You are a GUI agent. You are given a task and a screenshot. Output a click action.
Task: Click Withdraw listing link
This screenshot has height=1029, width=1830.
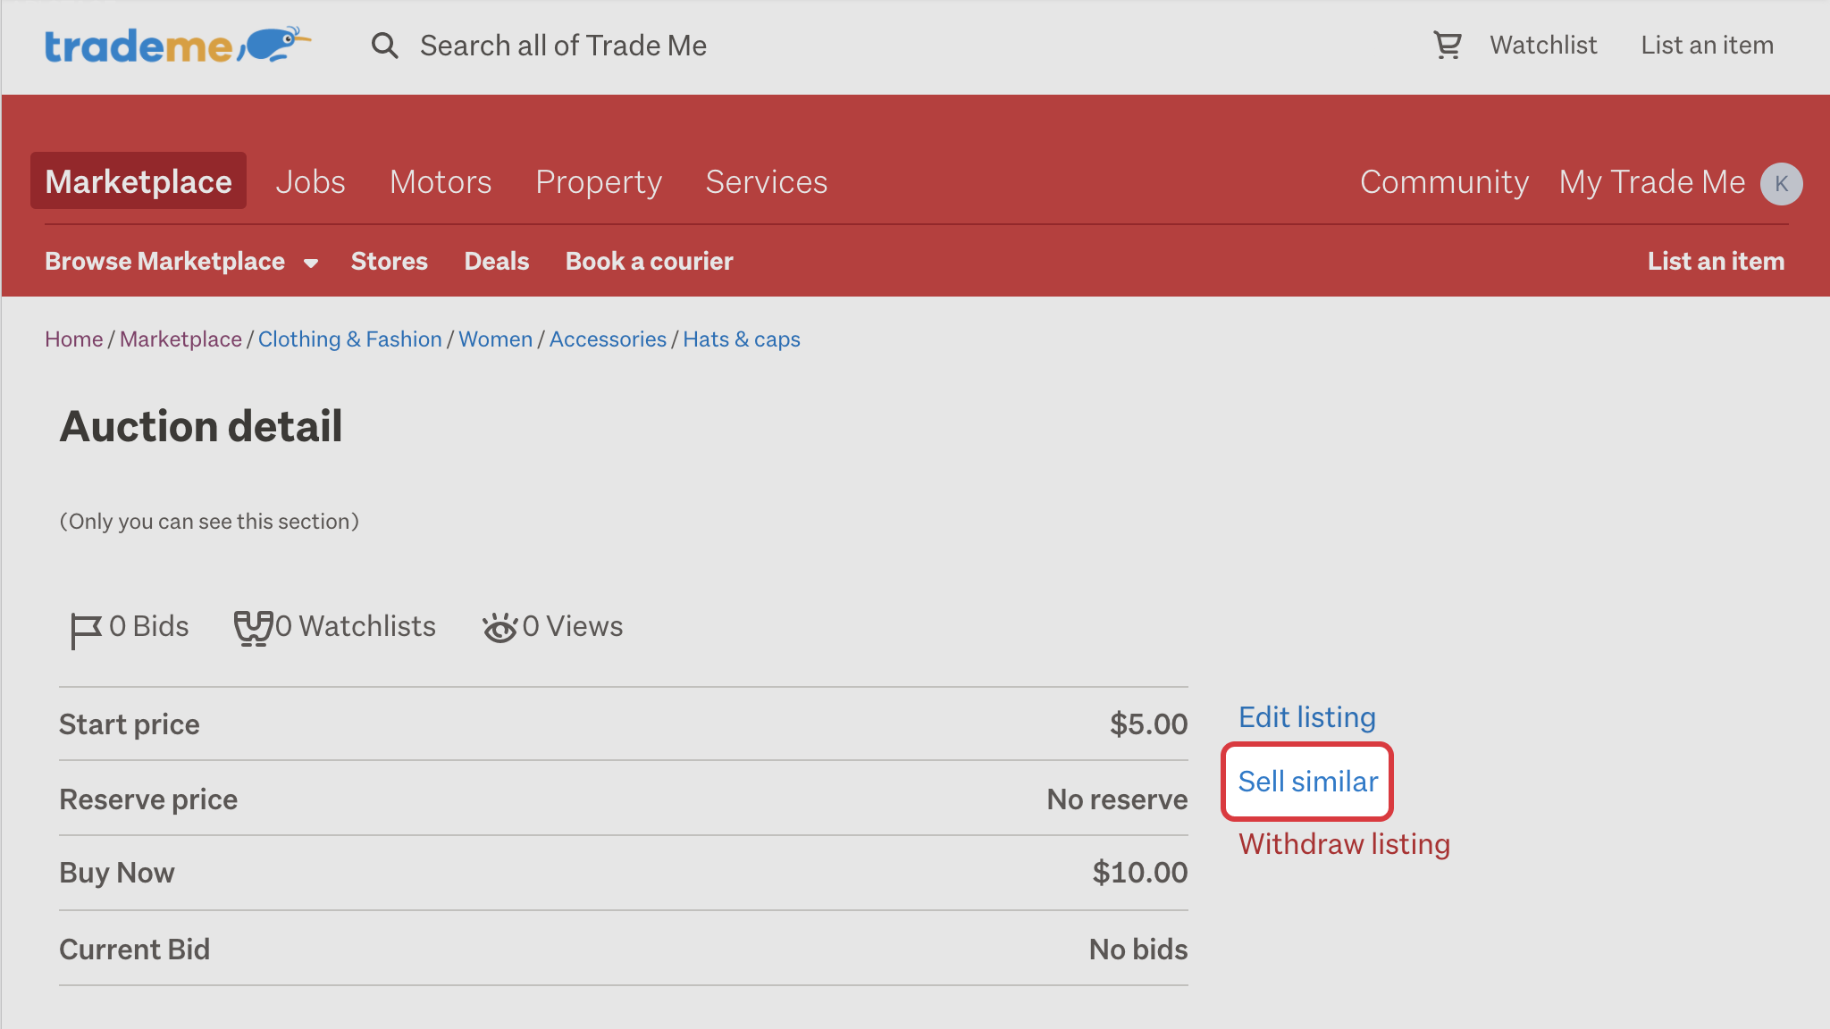pos(1344,844)
